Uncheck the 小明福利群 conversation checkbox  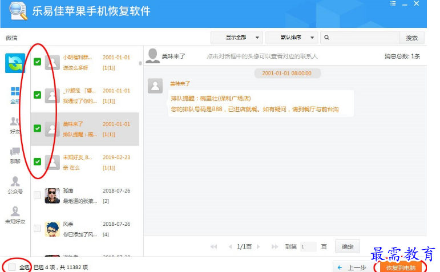(x=37, y=62)
